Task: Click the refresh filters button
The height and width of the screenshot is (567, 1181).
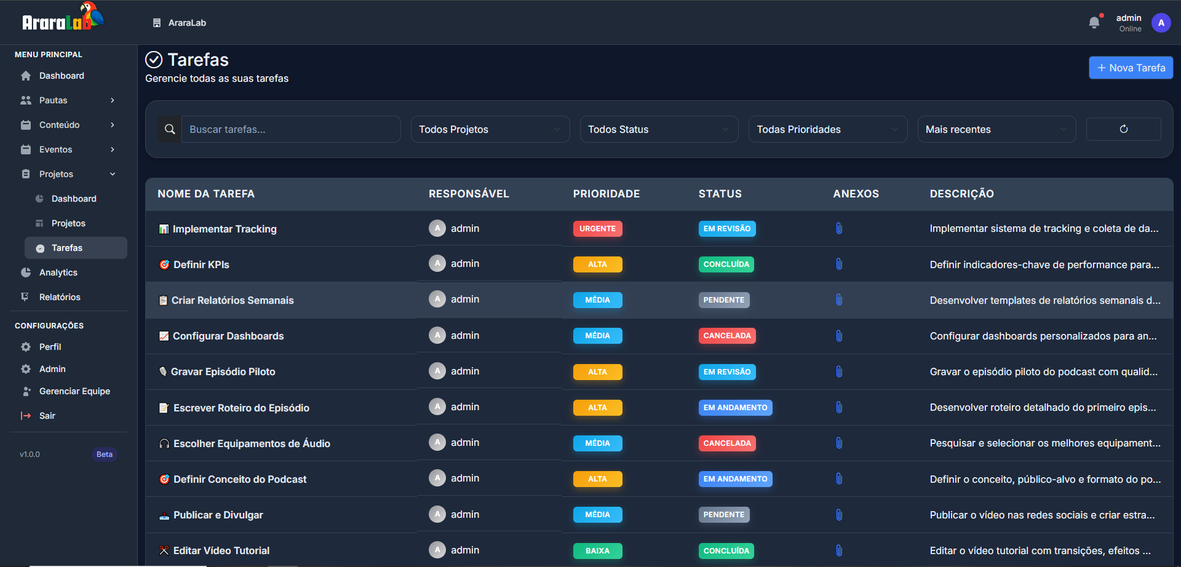Action: tap(1123, 129)
